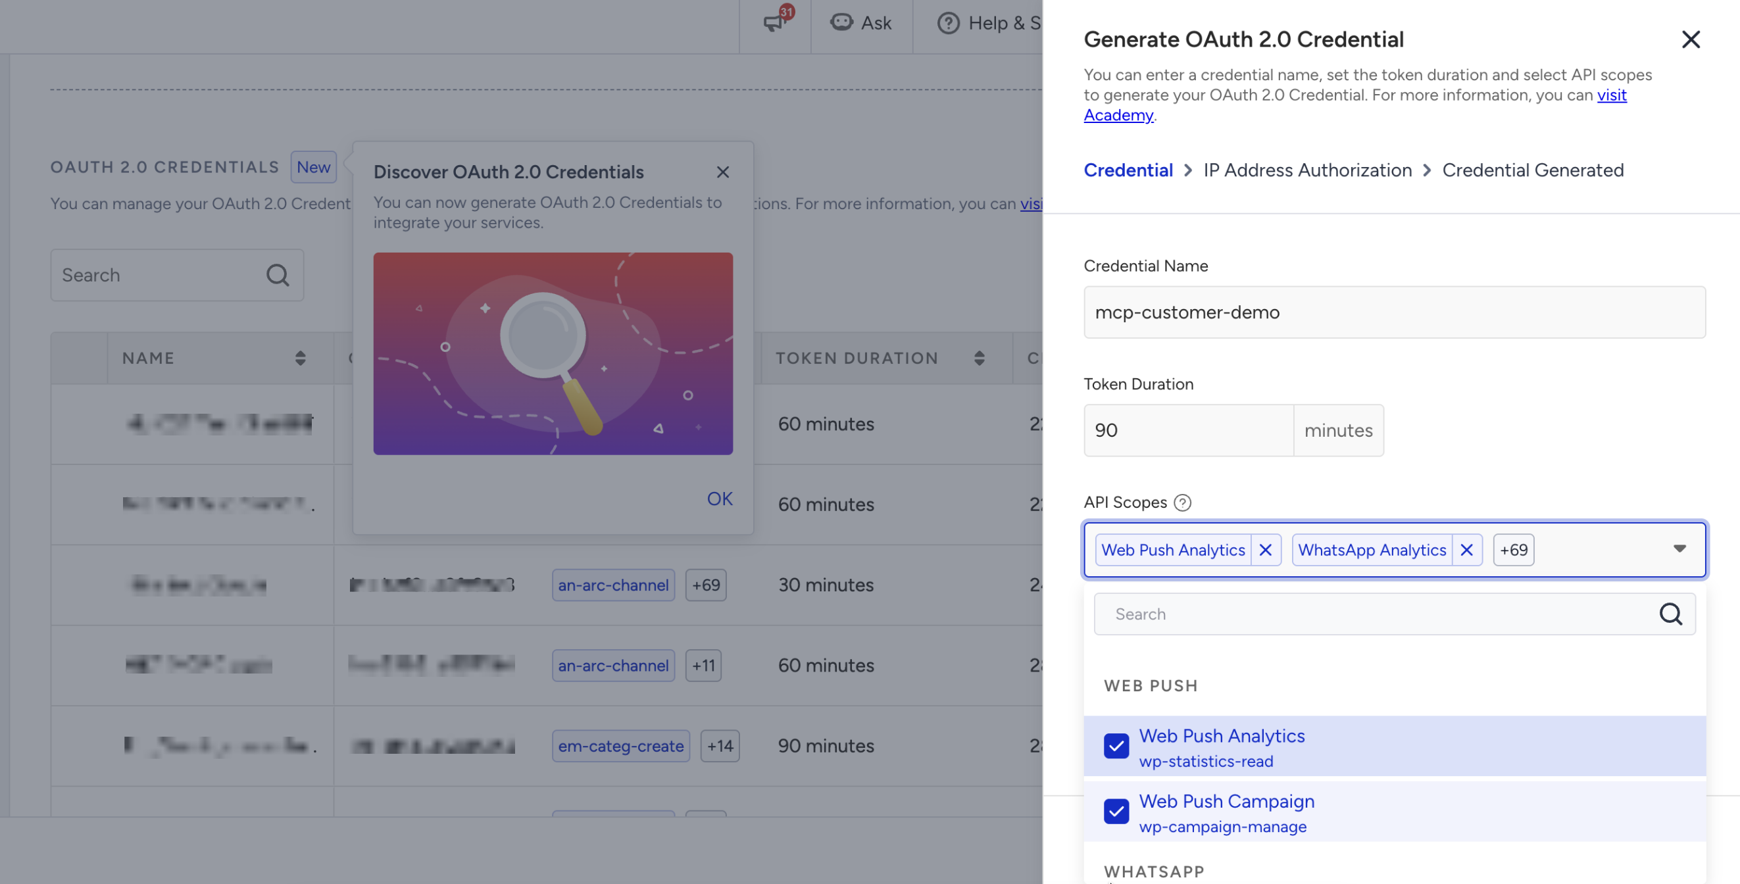
Task: Select the Credential Generated step
Action: (x=1533, y=170)
